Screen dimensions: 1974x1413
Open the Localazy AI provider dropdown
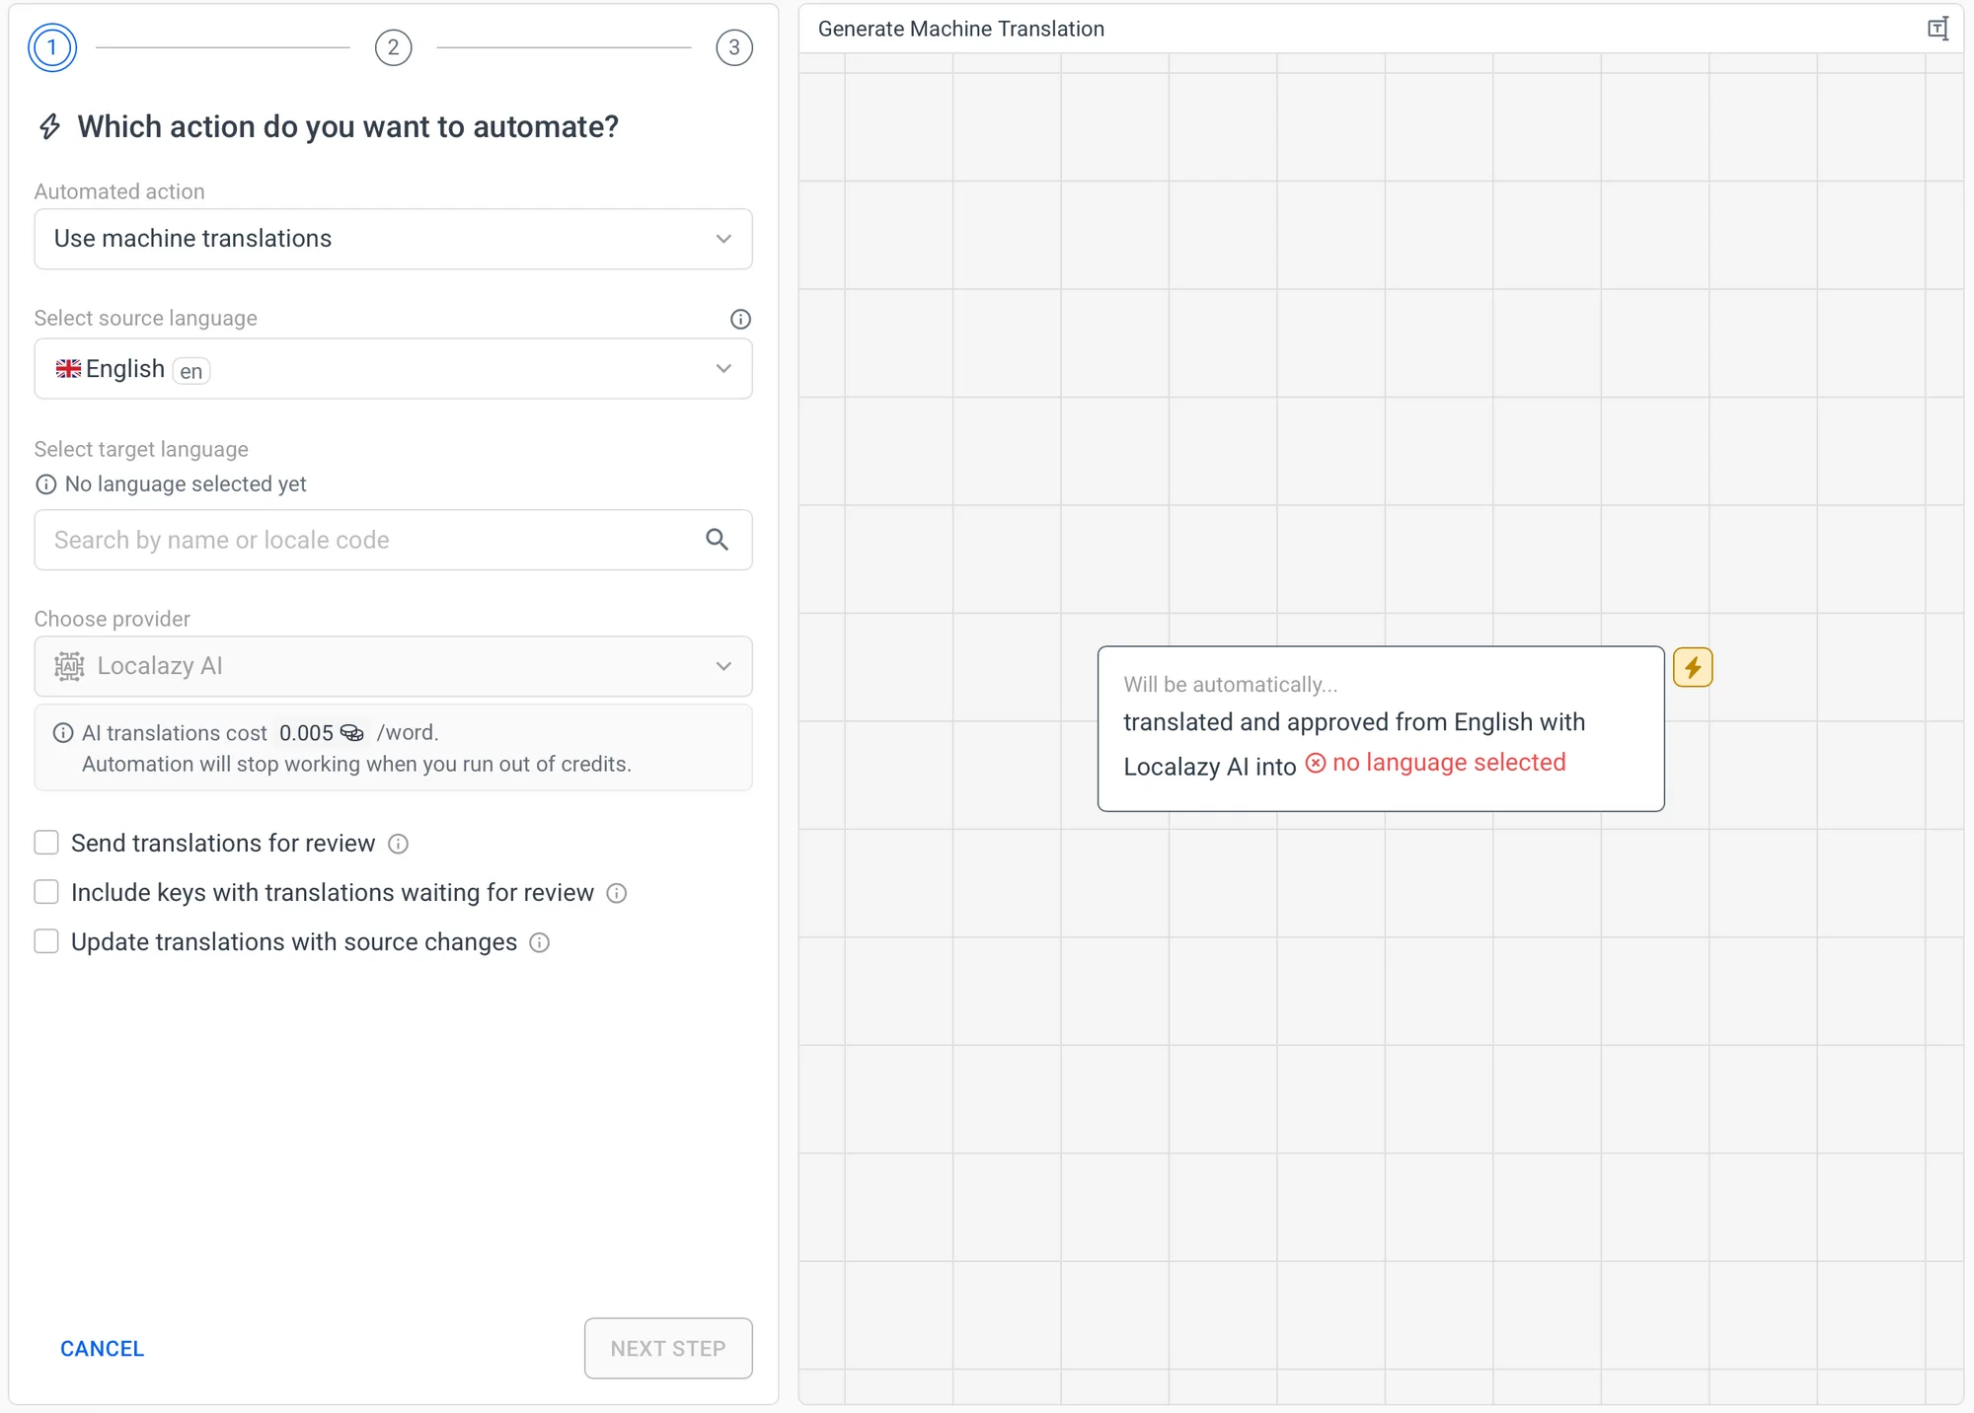point(393,666)
